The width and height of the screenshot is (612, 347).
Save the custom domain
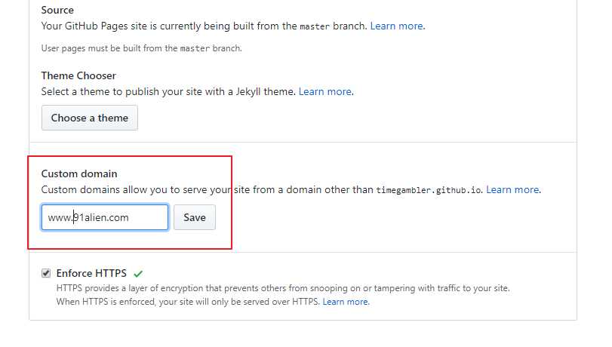click(x=195, y=217)
